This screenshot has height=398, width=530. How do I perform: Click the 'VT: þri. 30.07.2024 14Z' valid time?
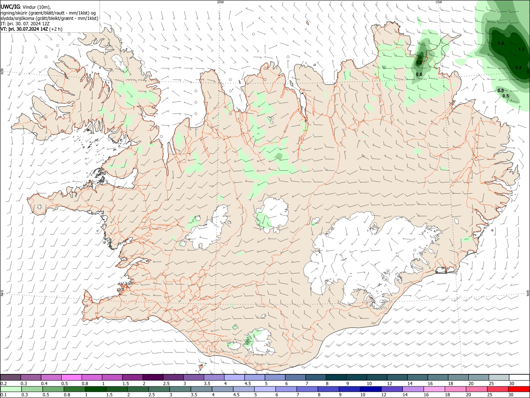pyautogui.click(x=24, y=29)
